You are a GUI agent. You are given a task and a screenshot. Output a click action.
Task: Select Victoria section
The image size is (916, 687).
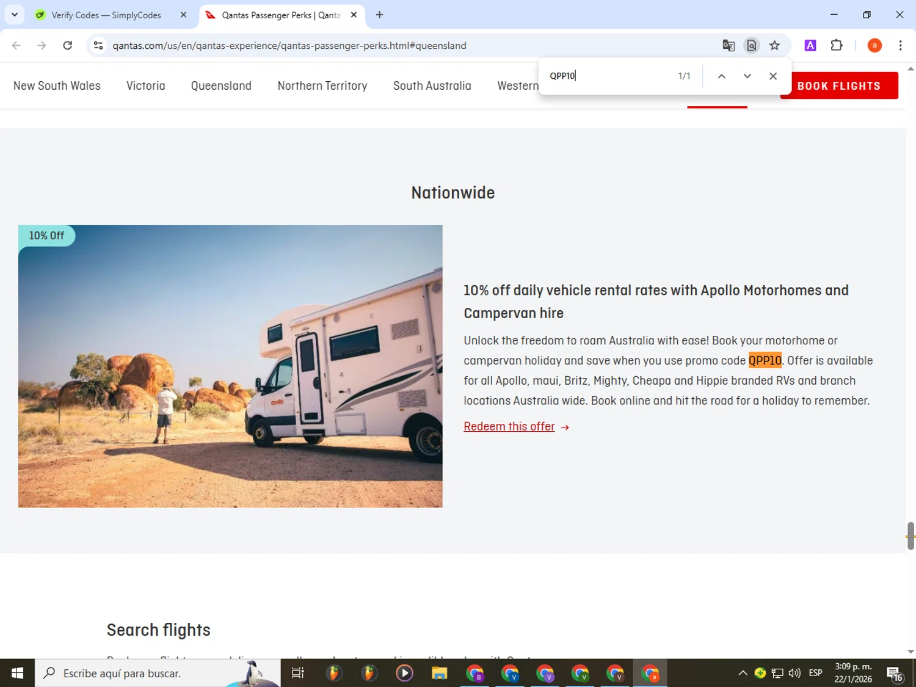pos(146,86)
